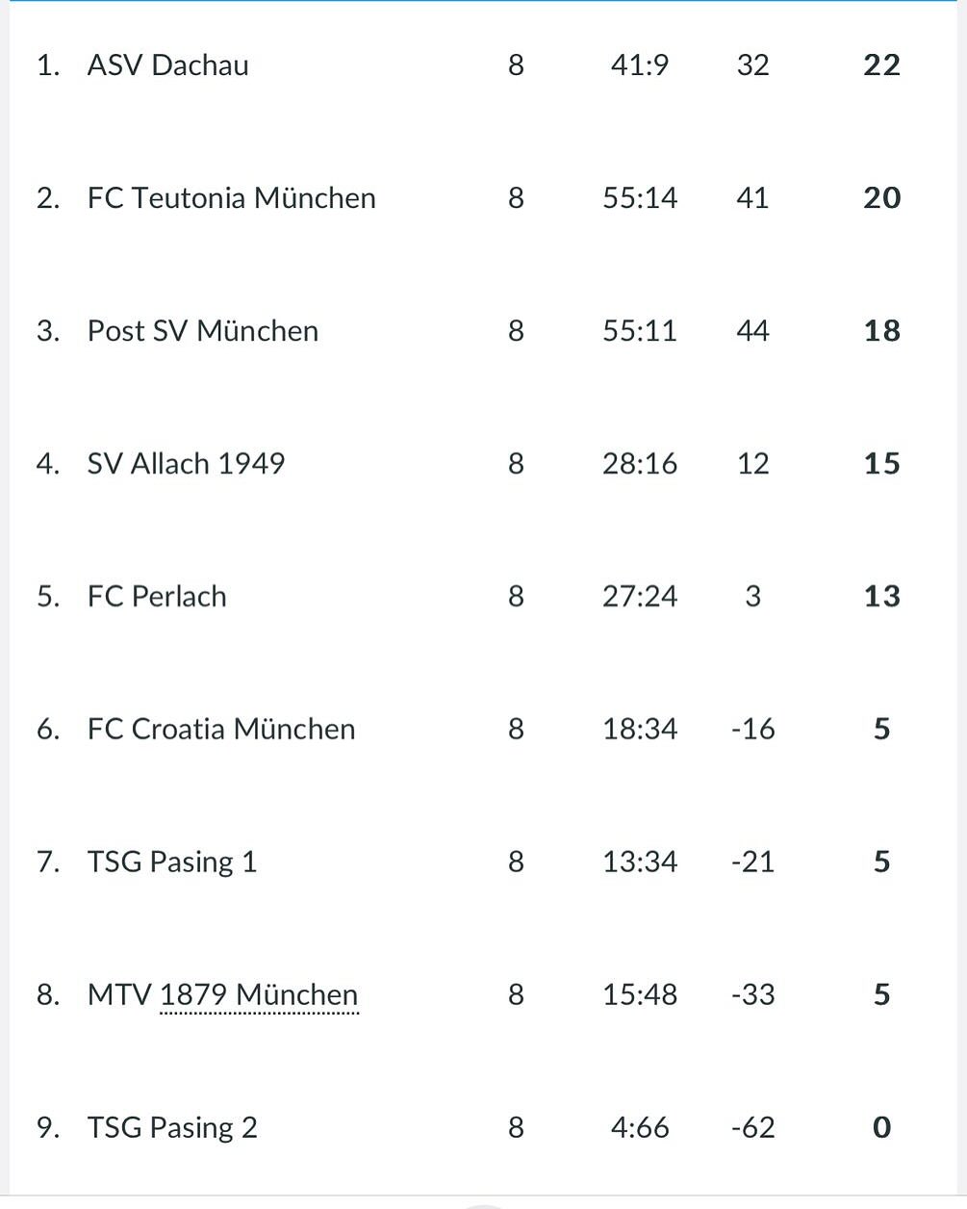Select the 4:66 goals value of TSG Pasing 2
Screen dimensions: 967x1209
coord(640,1128)
